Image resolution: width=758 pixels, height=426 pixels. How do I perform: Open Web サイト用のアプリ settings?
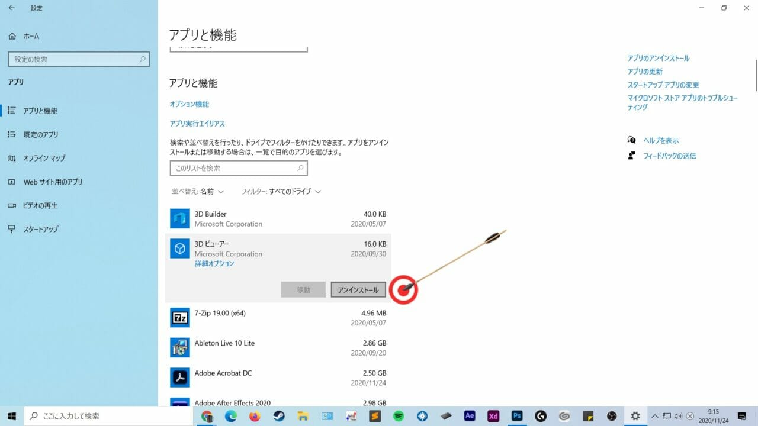[x=53, y=182]
